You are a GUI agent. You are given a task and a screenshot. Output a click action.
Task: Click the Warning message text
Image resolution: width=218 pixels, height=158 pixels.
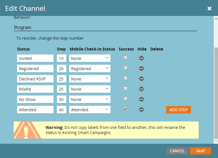[x=115, y=130]
